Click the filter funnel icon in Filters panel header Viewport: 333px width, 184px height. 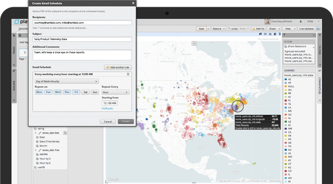(x=284, y=35)
